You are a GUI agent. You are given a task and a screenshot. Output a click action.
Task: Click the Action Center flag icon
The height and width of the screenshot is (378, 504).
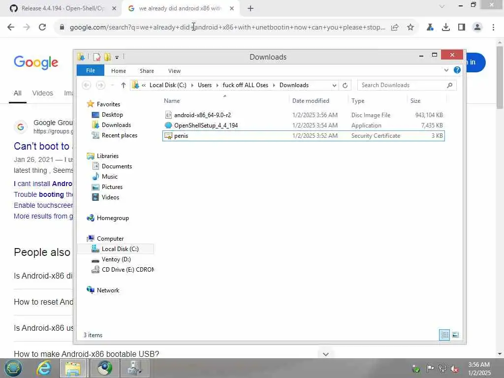point(430,368)
